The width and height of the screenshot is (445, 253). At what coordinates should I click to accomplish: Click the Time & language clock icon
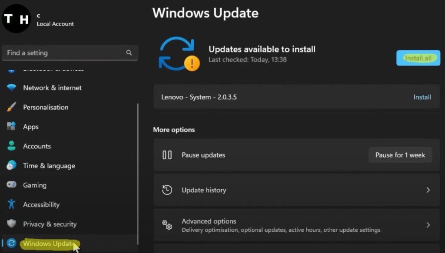(11, 165)
